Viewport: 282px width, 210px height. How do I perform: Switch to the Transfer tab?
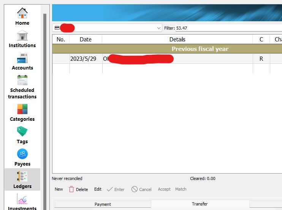(200, 204)
